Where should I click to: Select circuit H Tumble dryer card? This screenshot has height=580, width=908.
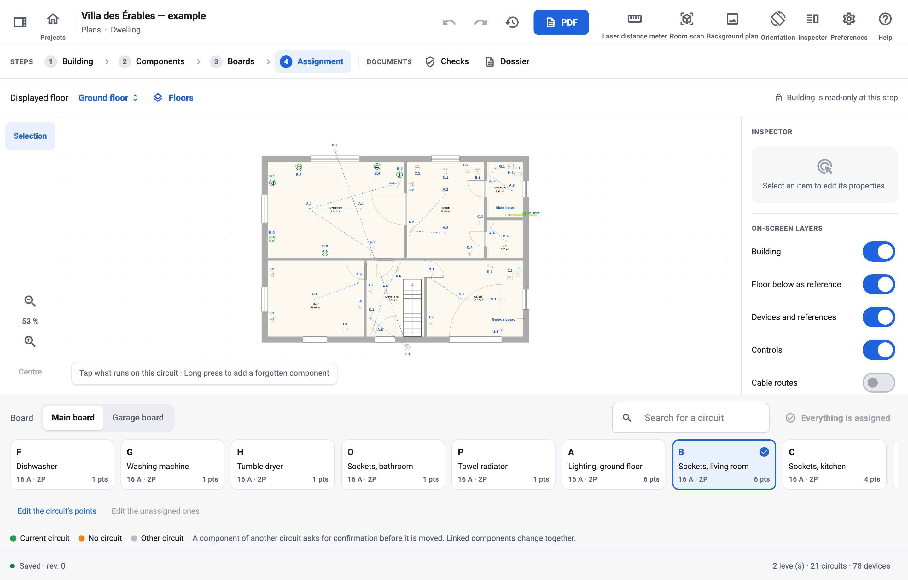(x=282, y=464)
